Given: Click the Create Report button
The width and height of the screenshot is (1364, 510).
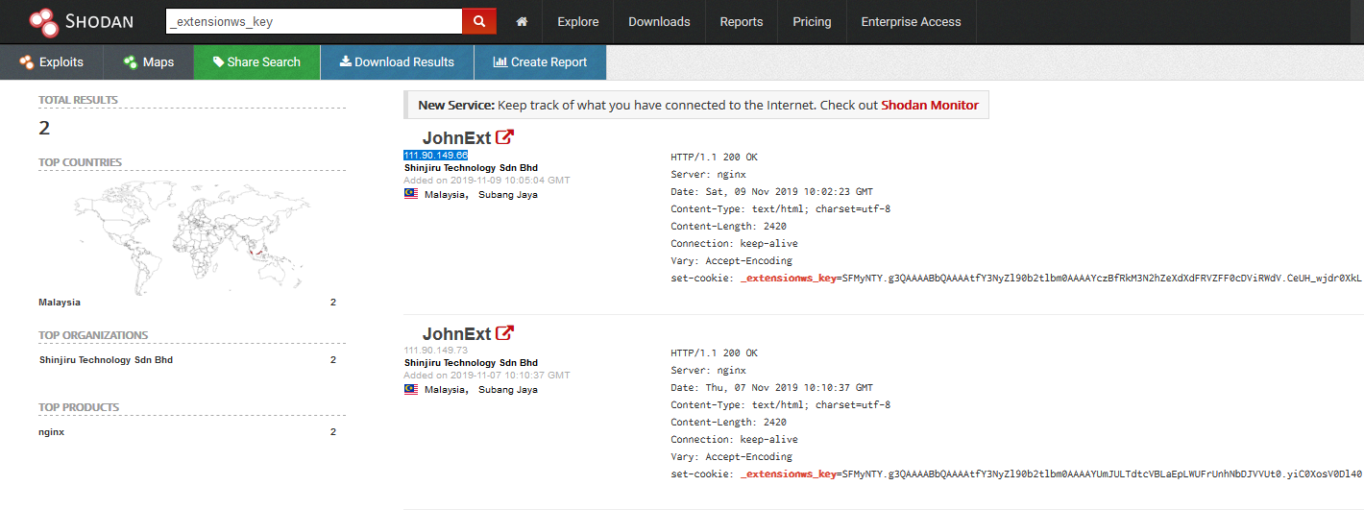Looking at the screenshot, I should click(540, 61).
